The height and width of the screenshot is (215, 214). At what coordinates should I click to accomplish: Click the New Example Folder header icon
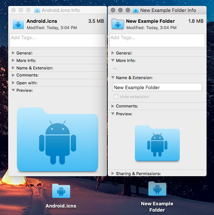[x=118, y=24]
